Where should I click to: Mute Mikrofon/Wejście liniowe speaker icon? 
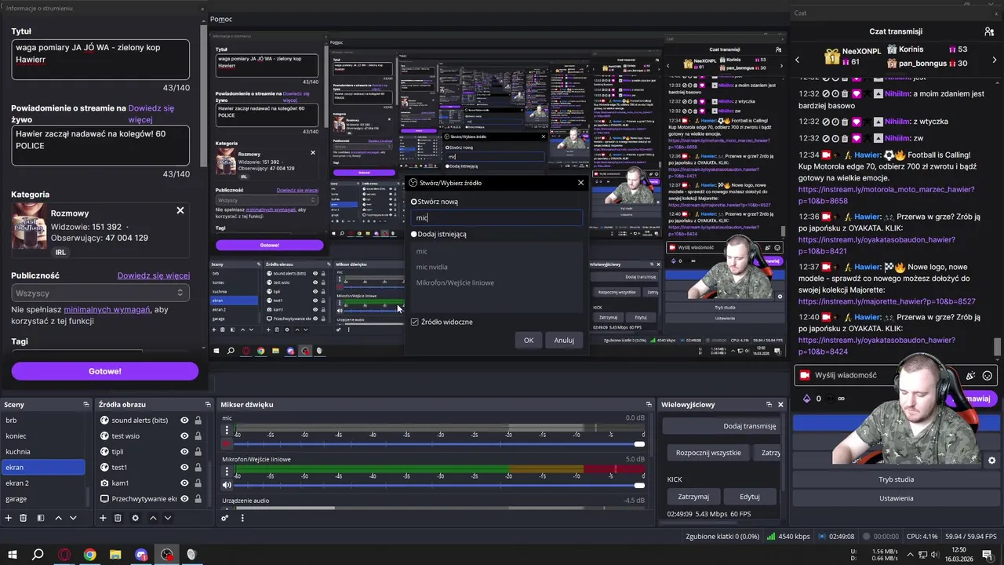tap(227, 485)
